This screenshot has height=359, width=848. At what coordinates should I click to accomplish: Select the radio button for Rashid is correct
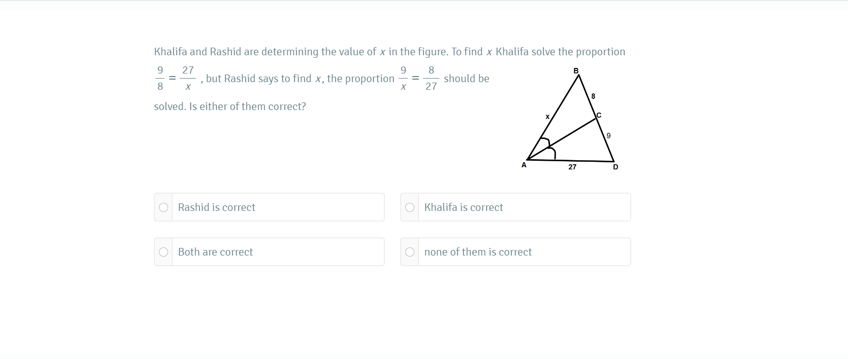tap(164, 207)
